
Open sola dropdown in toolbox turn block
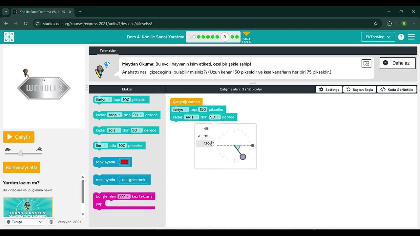pos(114,130)
